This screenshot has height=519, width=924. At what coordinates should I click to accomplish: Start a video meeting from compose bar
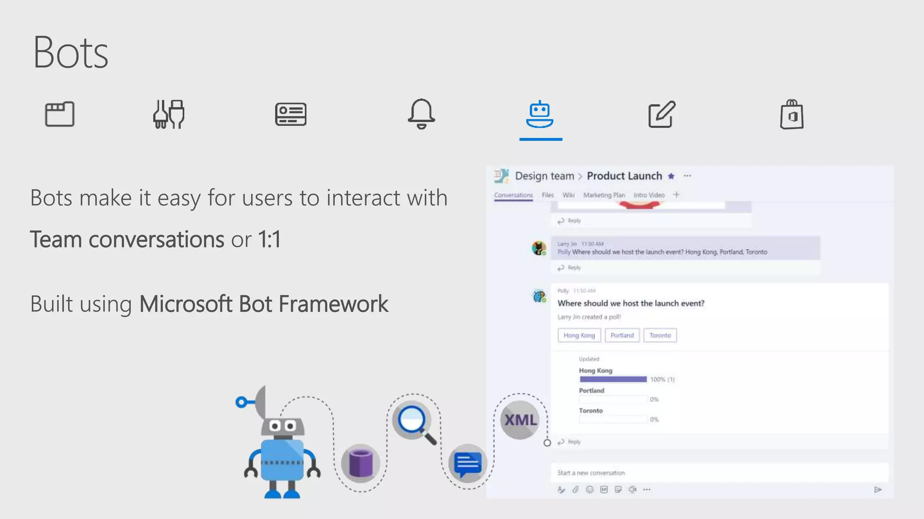(633, 489)
